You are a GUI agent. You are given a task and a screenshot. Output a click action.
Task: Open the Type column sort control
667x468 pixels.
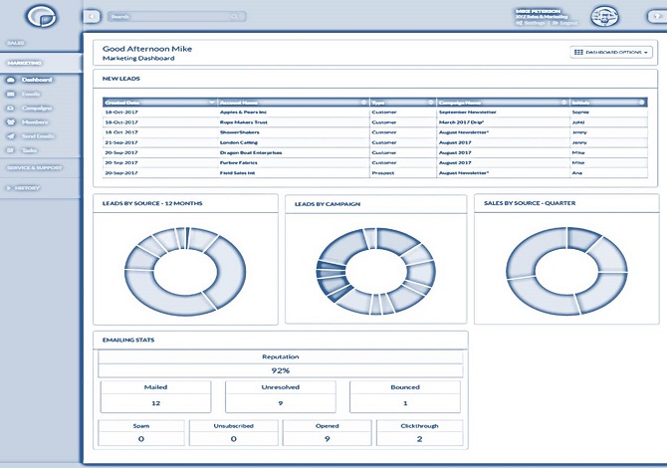pyautogui.click(x=431, y=102)
